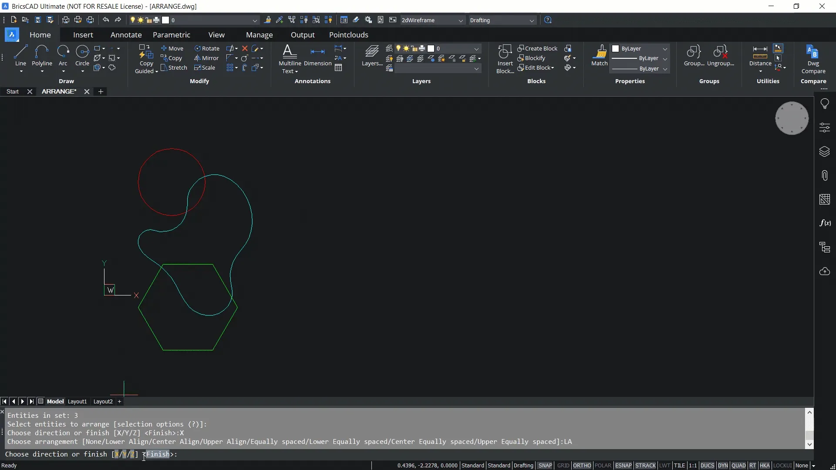Toggle GRID in status bar
The width and height of the screenshot is (836, 470).
click(563, 465)
